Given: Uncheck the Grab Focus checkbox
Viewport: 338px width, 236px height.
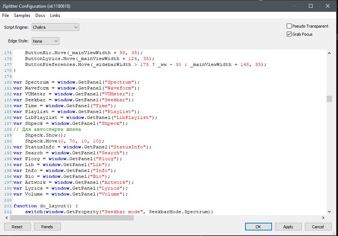Looking at the screenshot, I should [289, 34].
